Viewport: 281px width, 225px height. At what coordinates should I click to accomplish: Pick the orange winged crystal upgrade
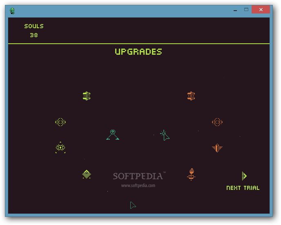click(x=217, y=148)
